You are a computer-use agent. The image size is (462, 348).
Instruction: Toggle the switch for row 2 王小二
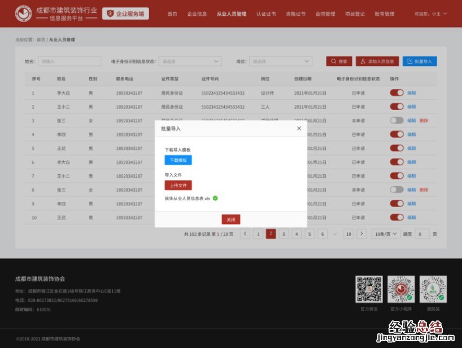pos(396,107)
